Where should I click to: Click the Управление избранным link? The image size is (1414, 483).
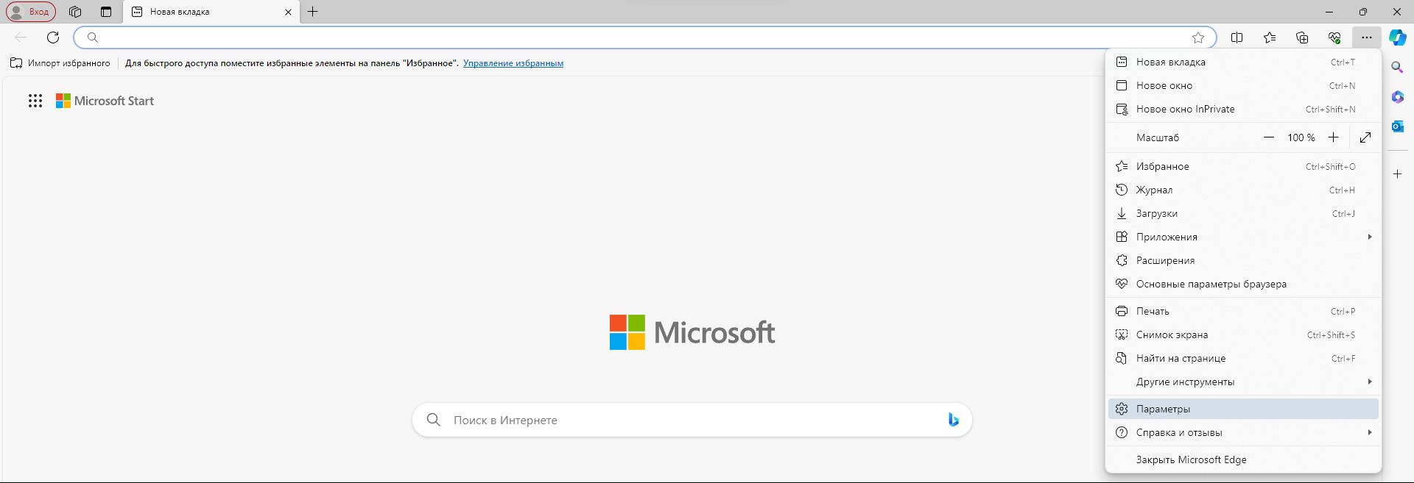tap(513, 63)
